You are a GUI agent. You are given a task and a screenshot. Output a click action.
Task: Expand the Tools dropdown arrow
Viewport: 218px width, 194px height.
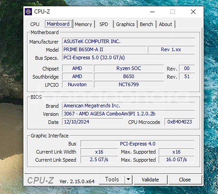click(129, 180)
